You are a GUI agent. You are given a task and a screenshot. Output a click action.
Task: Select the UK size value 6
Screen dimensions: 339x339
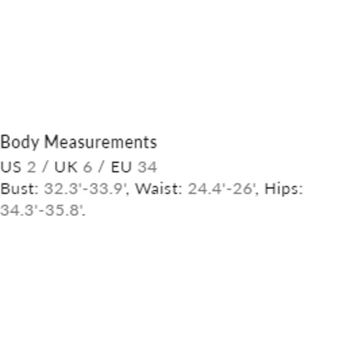(87, 167)
